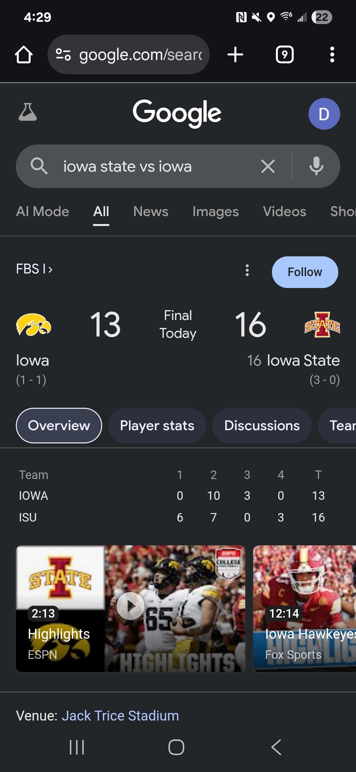Follow this Iowa vs Iowa State game

[305, 272]
